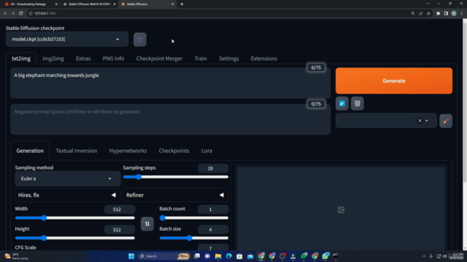Click the prompt text box with elephant text
The image size is (467, 262).
(x=170, y=83)
